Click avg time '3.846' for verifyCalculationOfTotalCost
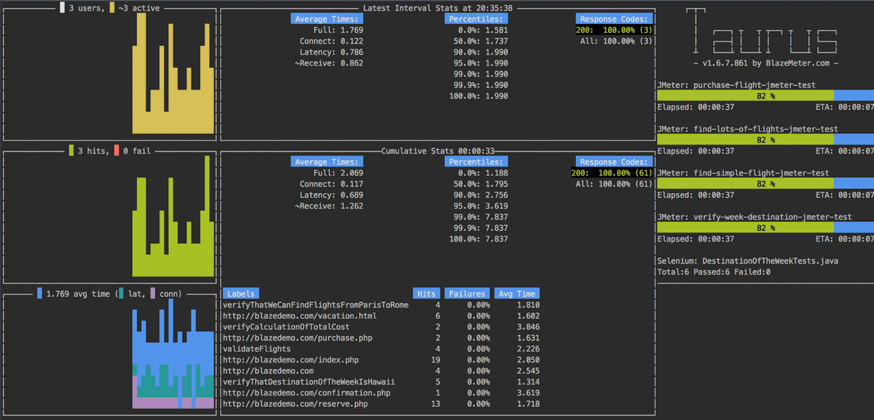The height and width of the screenshot is (420, 874). (528, 327)
